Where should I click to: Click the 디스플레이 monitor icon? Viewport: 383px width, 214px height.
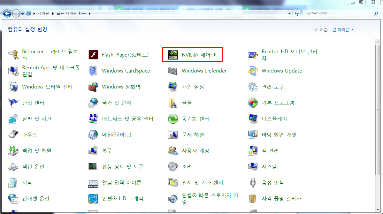coord(253,119)
